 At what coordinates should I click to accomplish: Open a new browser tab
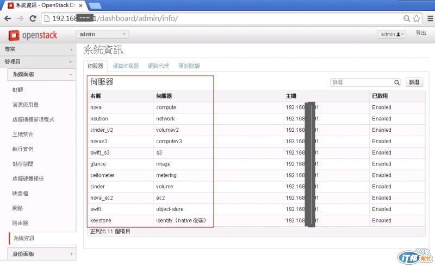[95, 5]
